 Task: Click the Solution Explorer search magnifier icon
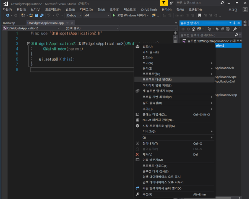tap(236, 35)
